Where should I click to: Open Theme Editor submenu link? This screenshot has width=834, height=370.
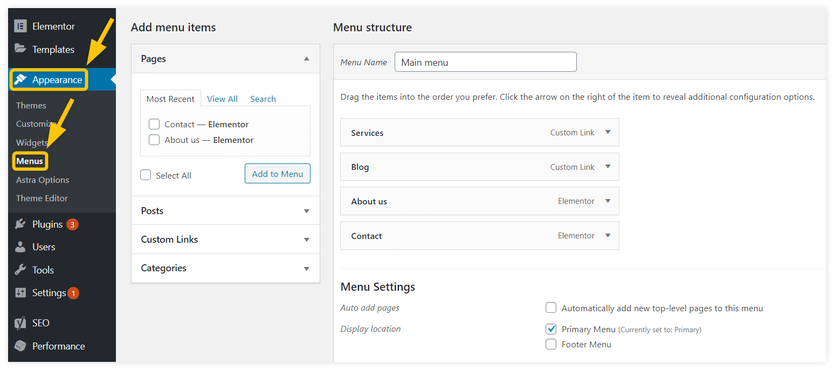pyautogui.click(x=42, y=198)
